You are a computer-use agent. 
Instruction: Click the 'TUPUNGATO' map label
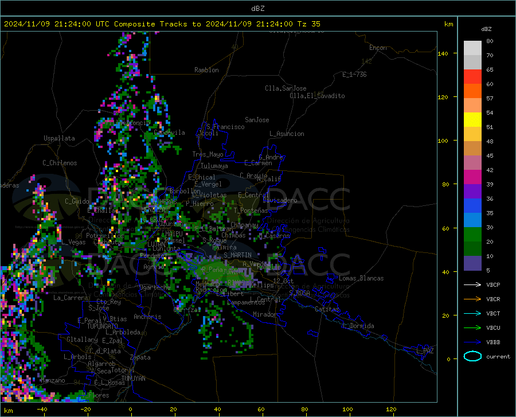(x=103, y=326)
